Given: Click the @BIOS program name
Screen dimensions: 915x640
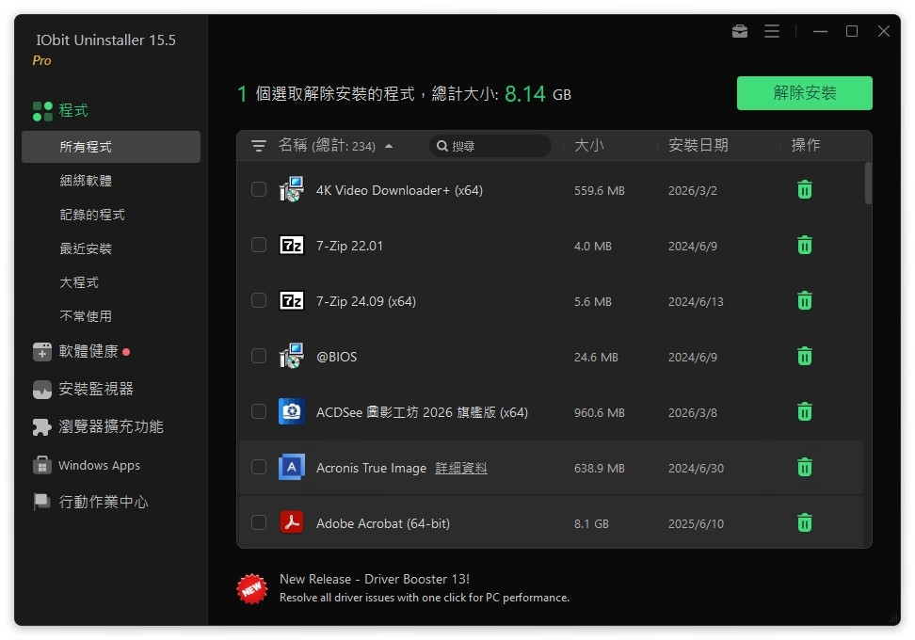Looking at the screenshot, I should pos(336,357).
